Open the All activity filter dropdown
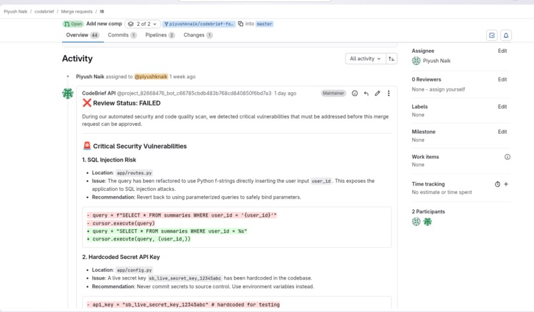The height and width of the screenshot is (312, 534). [366, 58]
